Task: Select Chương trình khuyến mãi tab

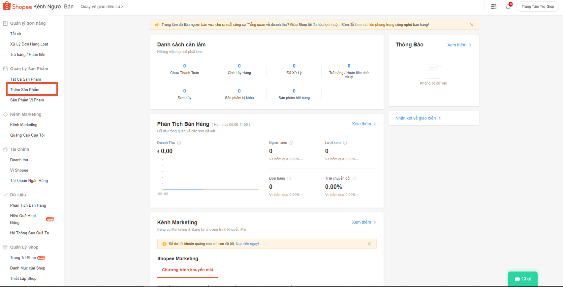Action: (187, 270)
